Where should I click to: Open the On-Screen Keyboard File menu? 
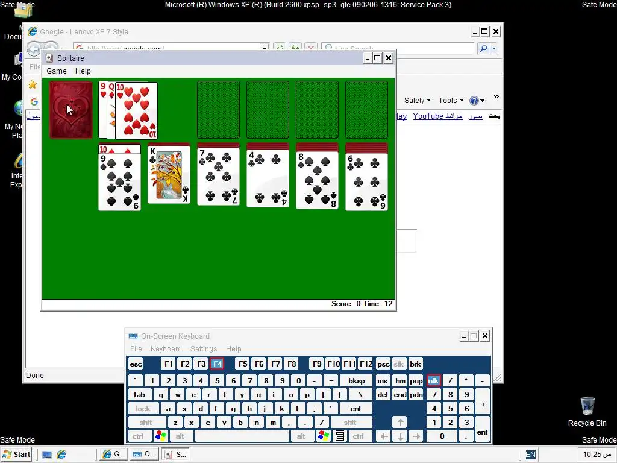tap(136, 349)
